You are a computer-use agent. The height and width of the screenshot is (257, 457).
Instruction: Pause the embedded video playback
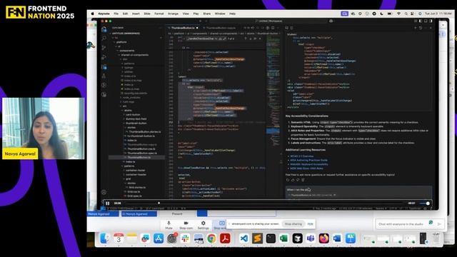pyautogui.click(x=108, y=203)
